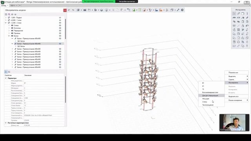This screenshot has height=141, width=251.
Task: Expand the Стены tree category
Action: pos(9,25)
